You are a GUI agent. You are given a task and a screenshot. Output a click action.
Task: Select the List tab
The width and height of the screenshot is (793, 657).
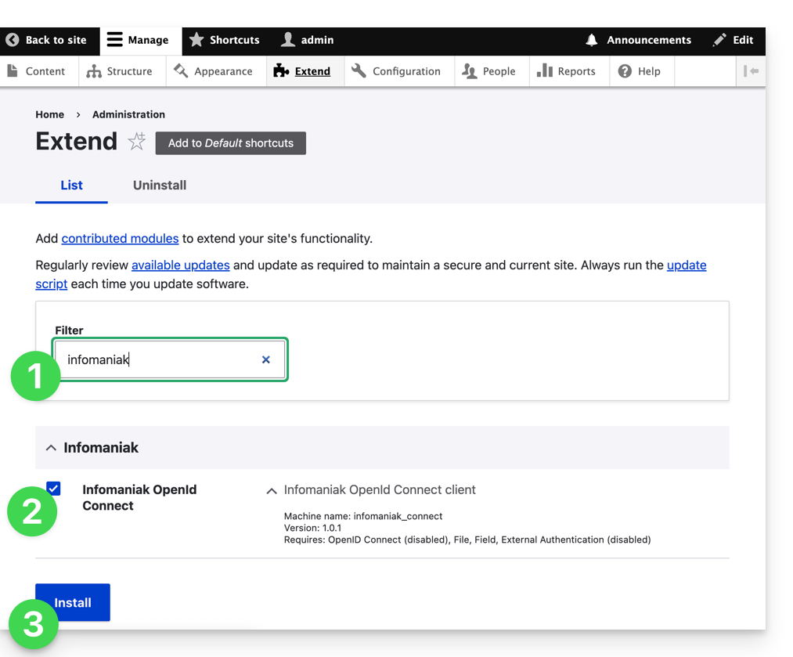[71, 185]
